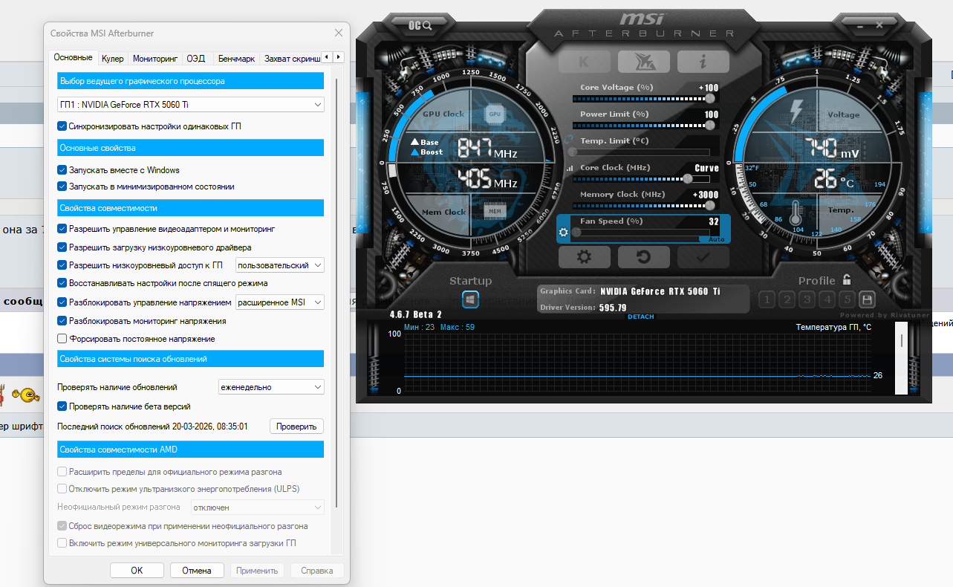Open the ГП1 NVIDIA GeForce RTX 5060 Ti dropdown
The height and width of the screenshot is (587, 953).
pos(191,105)
